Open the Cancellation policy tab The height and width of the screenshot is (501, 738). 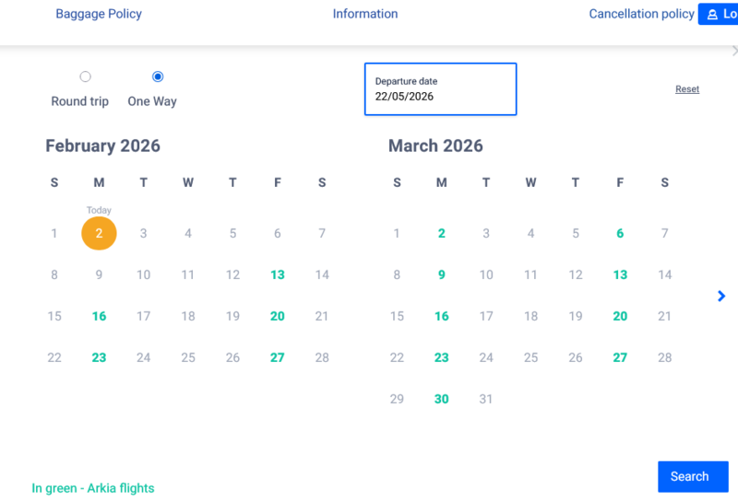coord(641,14)
